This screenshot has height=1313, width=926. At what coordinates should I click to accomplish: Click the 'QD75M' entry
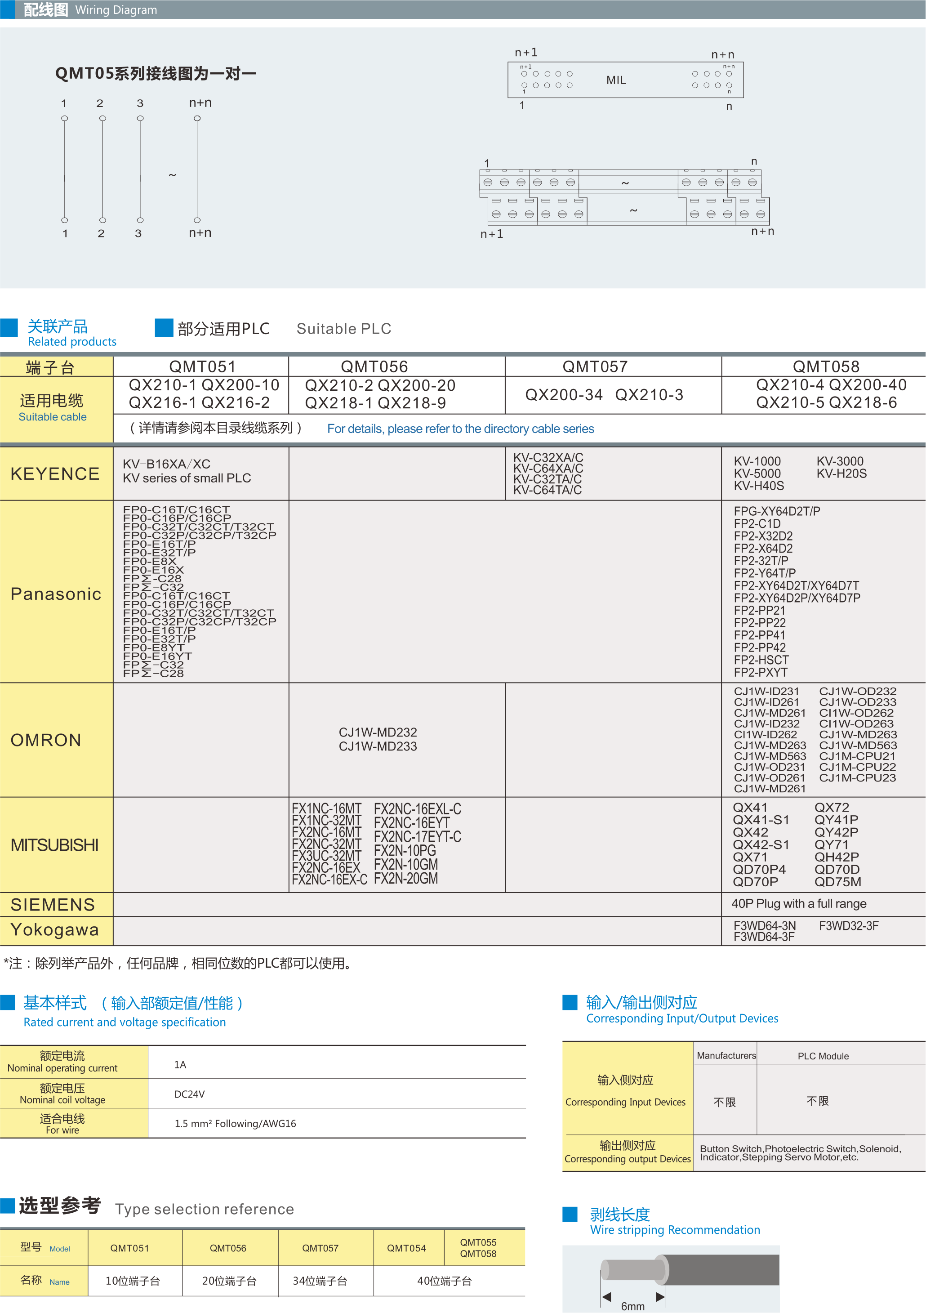tap(838, 882)
